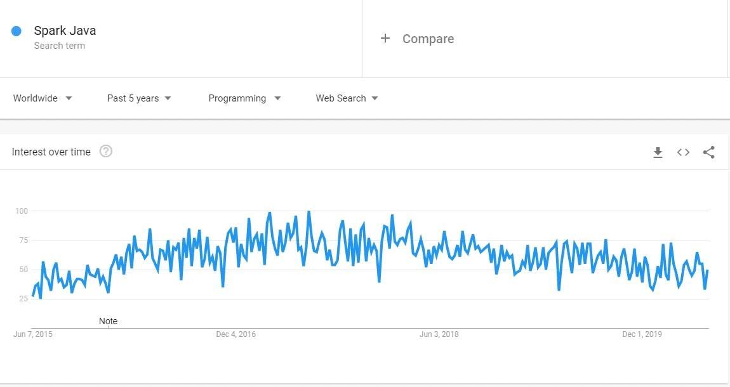Open help for Interest over time

106,152
